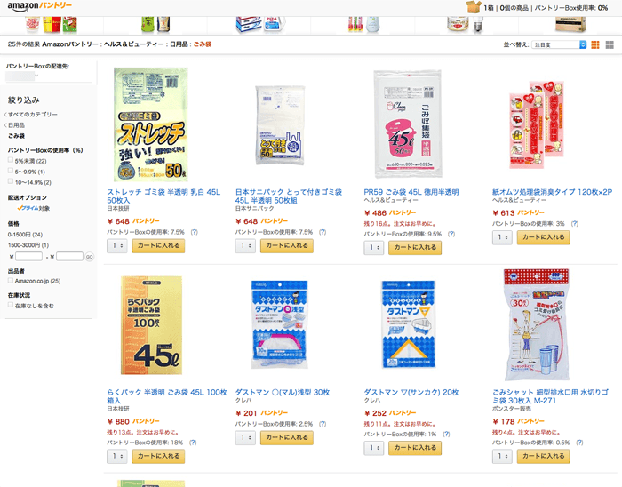
Task: Go back to すべてのカテゴリー
Action: [33, 115]
